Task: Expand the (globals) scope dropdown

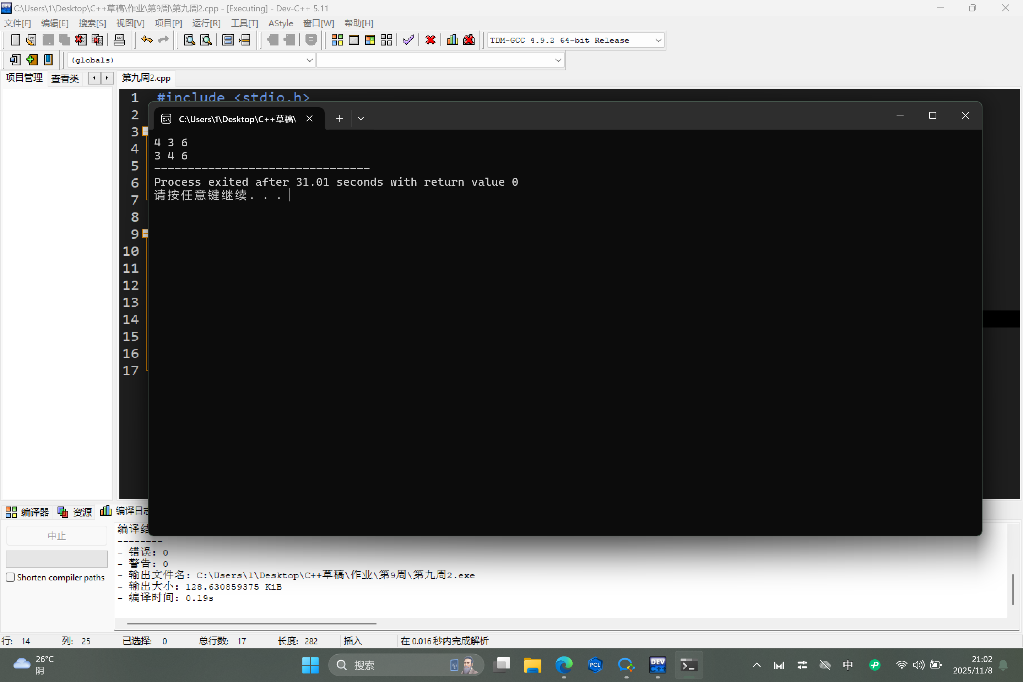Action: point(309,60)
